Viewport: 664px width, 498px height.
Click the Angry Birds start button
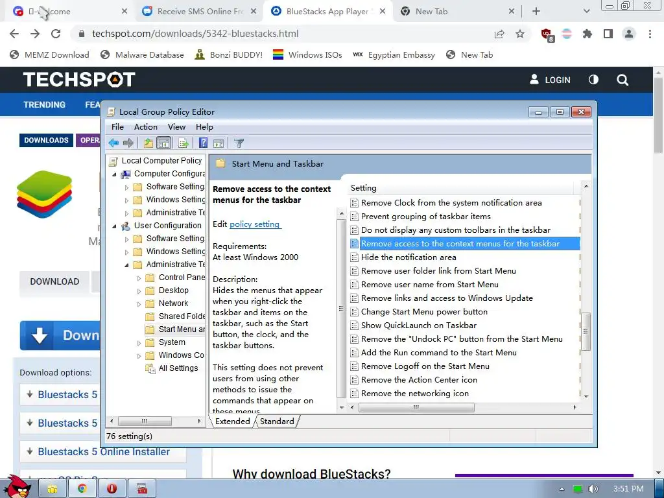pos(18,487)
